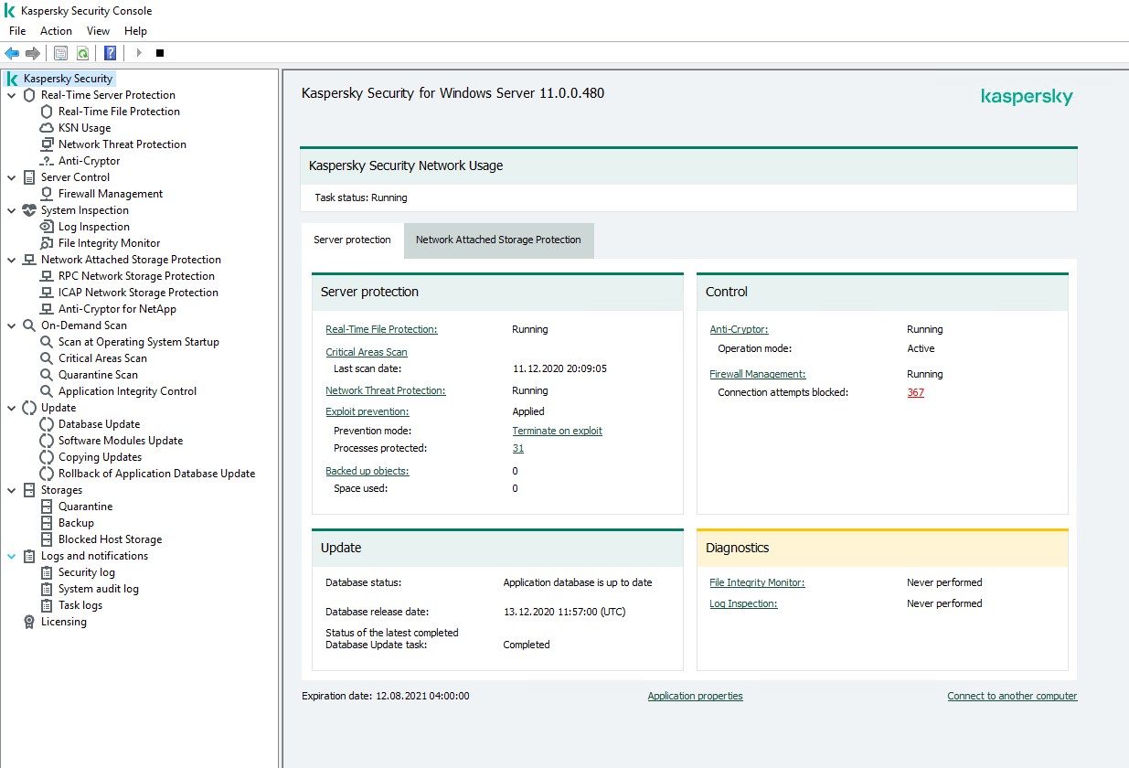
Task: Click the Log Inspection eye icon
Action: tap(47, 227)
